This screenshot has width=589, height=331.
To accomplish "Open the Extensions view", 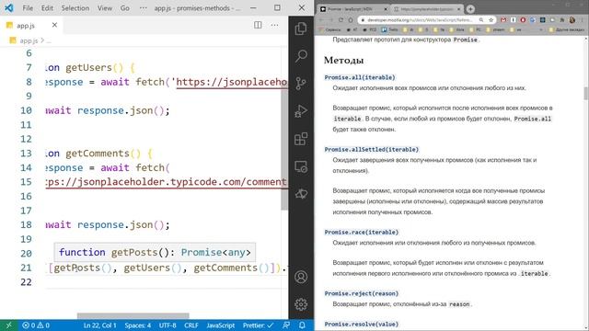I will (x=301, y=139).
